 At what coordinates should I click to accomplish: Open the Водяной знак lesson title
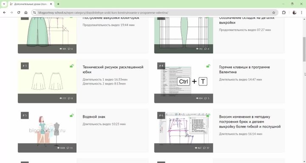pyautogui.click(x=94, y=117)
